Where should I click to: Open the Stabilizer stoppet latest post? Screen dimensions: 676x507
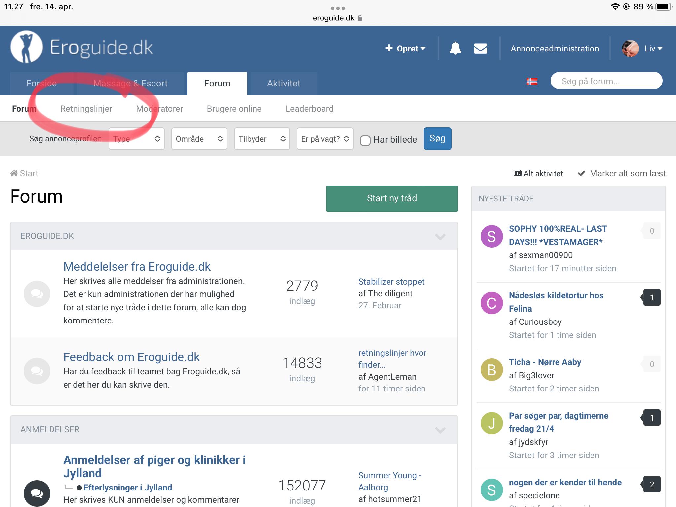click(x=391, y=282)
